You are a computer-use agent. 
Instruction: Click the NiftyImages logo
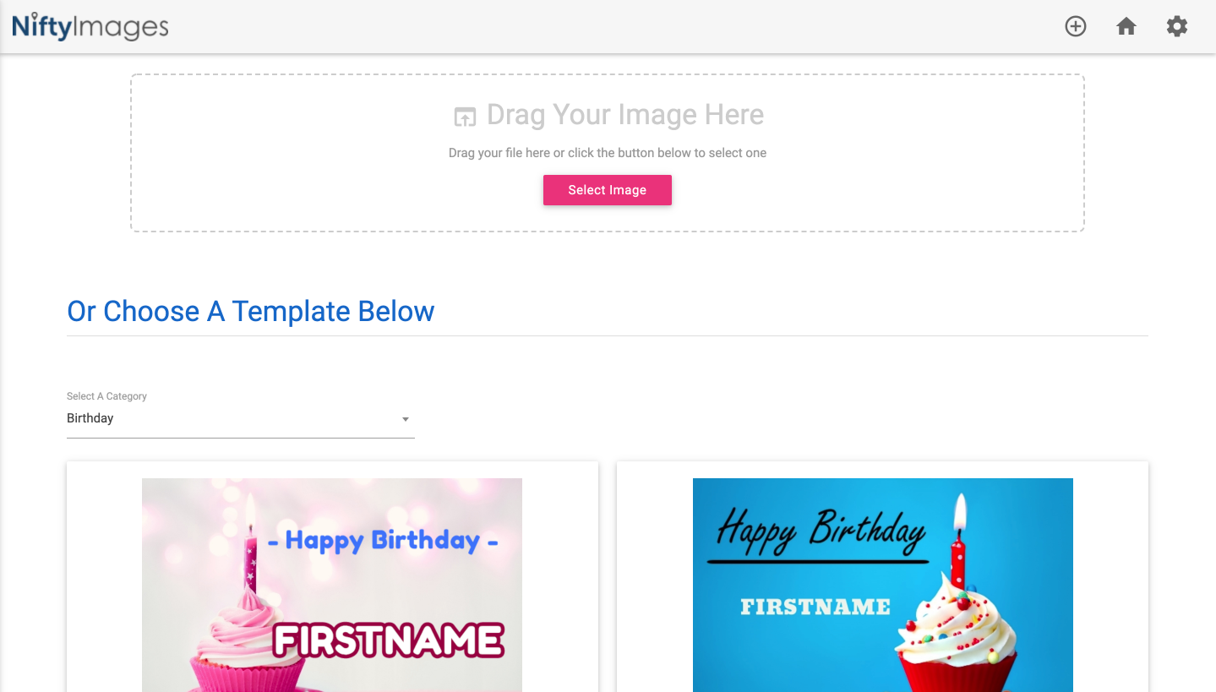(90, 26)
